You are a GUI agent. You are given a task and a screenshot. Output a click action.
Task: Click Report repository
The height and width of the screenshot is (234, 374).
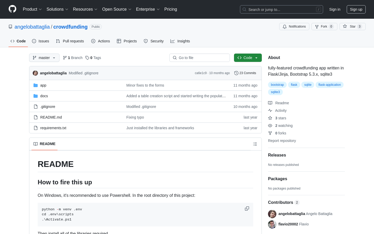pos(282,141)
